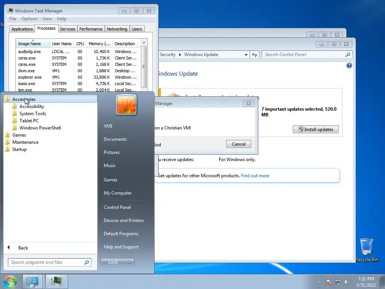This screenshot has height=289, width=385.
Task: Open Task Manager taskbar button
Action: pos(56,281)
